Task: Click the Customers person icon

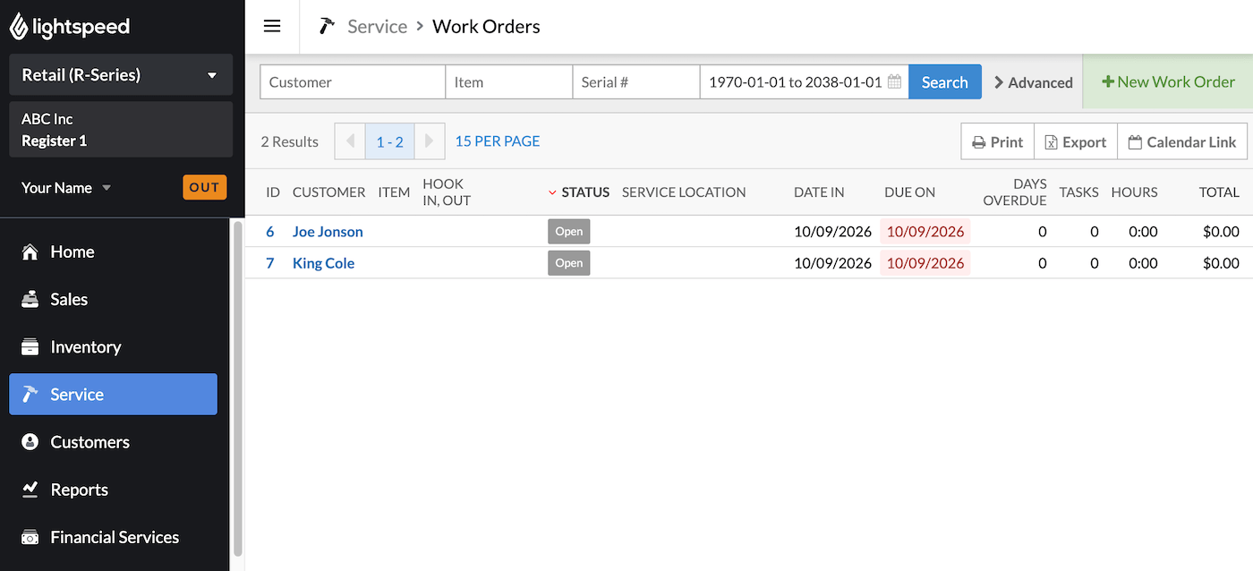Action: pyautogui.click(x=30, y=442)
